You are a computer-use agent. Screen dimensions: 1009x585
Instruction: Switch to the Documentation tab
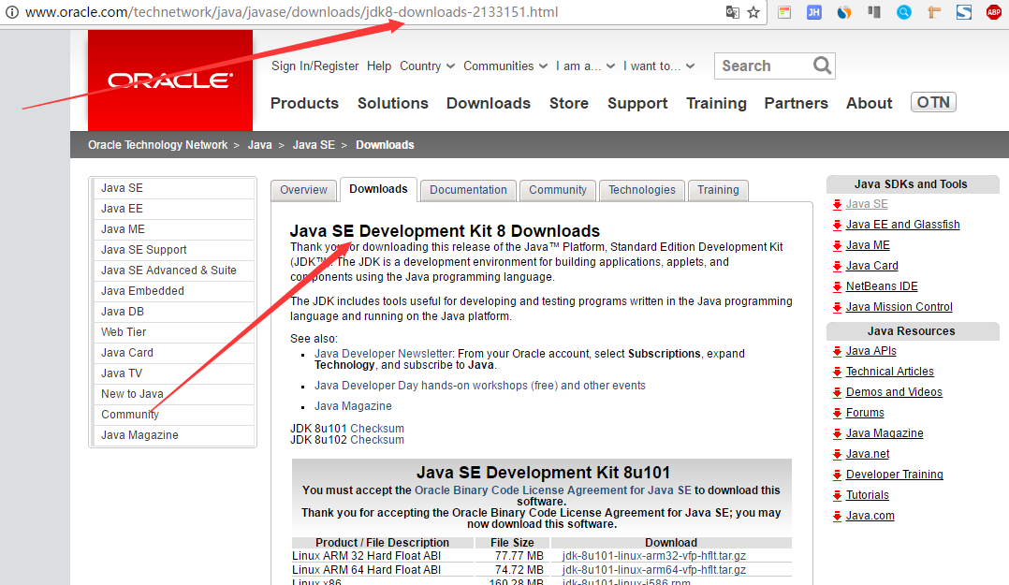click(468, 190)
